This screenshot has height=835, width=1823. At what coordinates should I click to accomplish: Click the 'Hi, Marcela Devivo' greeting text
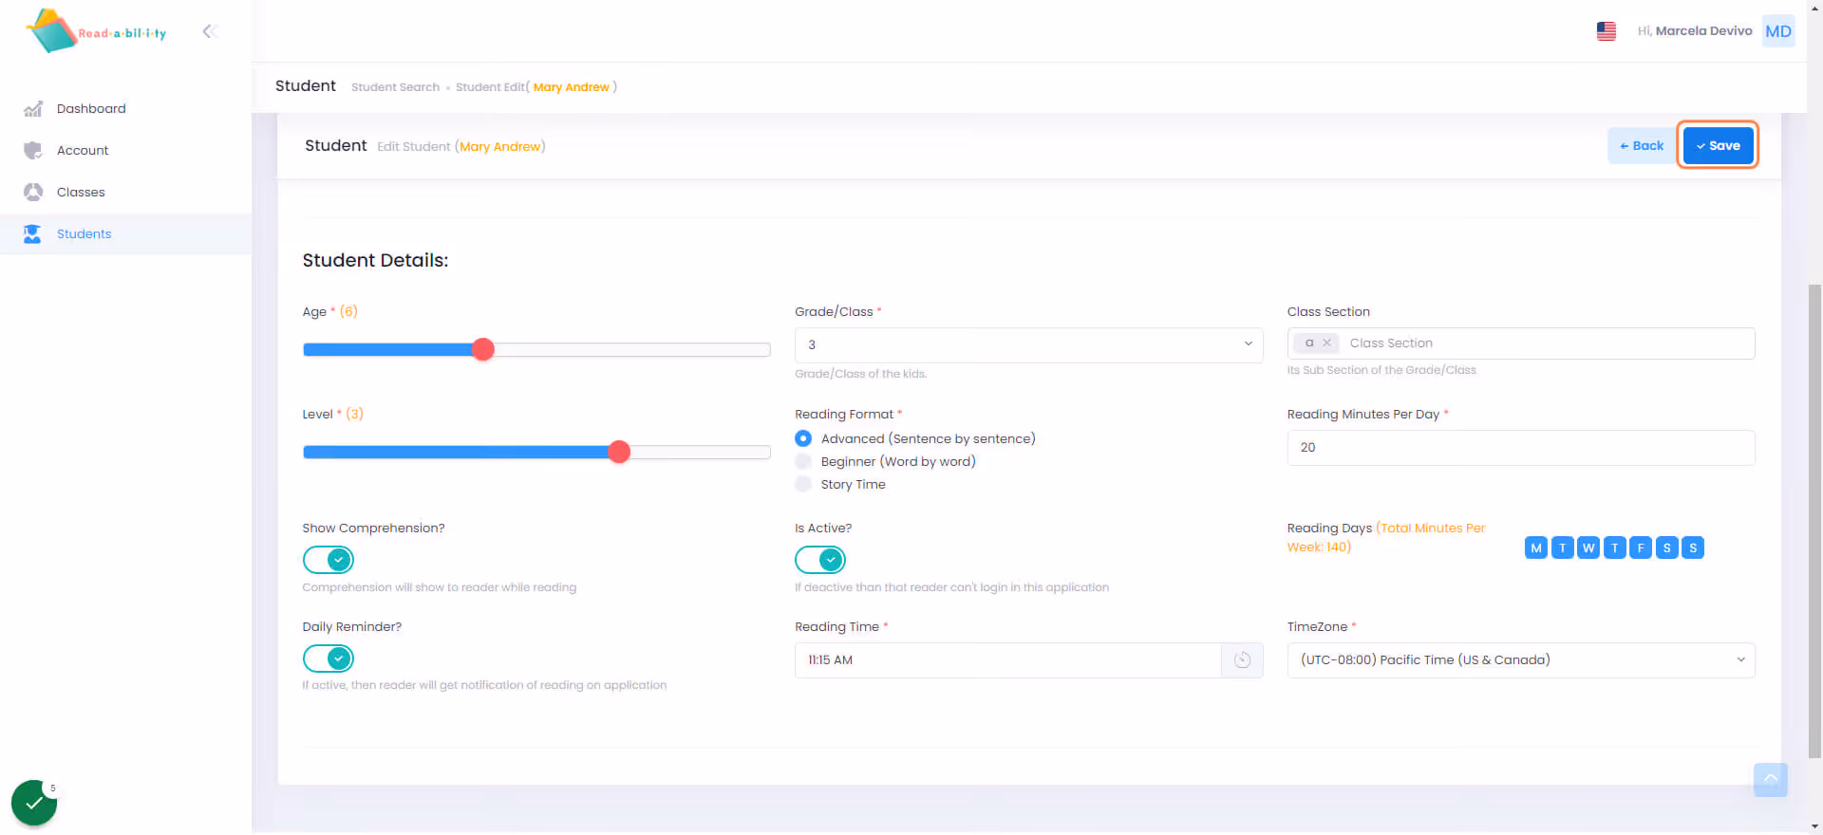pyautogui.click(x=1695, y=31)
